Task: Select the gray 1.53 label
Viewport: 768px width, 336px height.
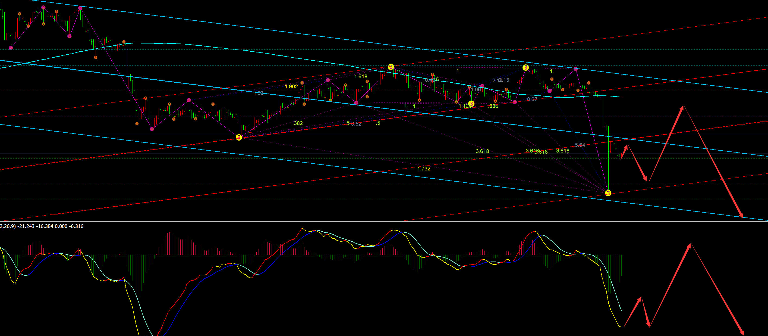Action: coord(259,93)
